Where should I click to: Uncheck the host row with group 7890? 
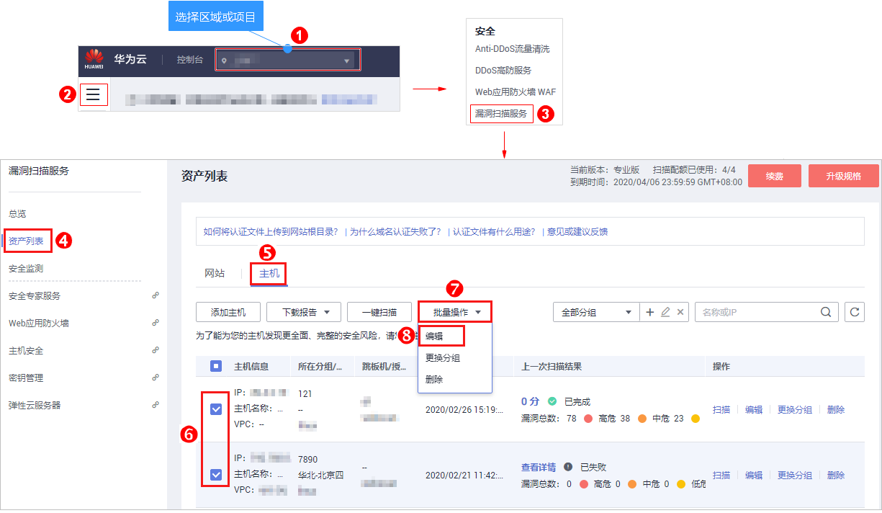point(216,474)
